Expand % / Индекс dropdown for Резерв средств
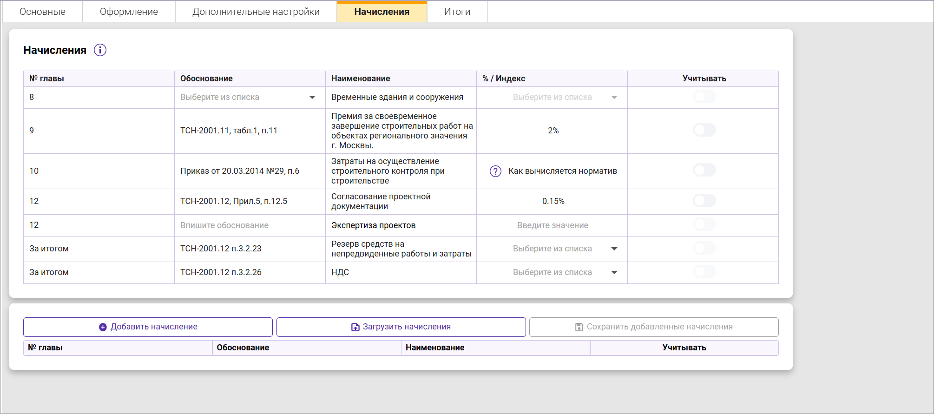 [x=614, y=249]
